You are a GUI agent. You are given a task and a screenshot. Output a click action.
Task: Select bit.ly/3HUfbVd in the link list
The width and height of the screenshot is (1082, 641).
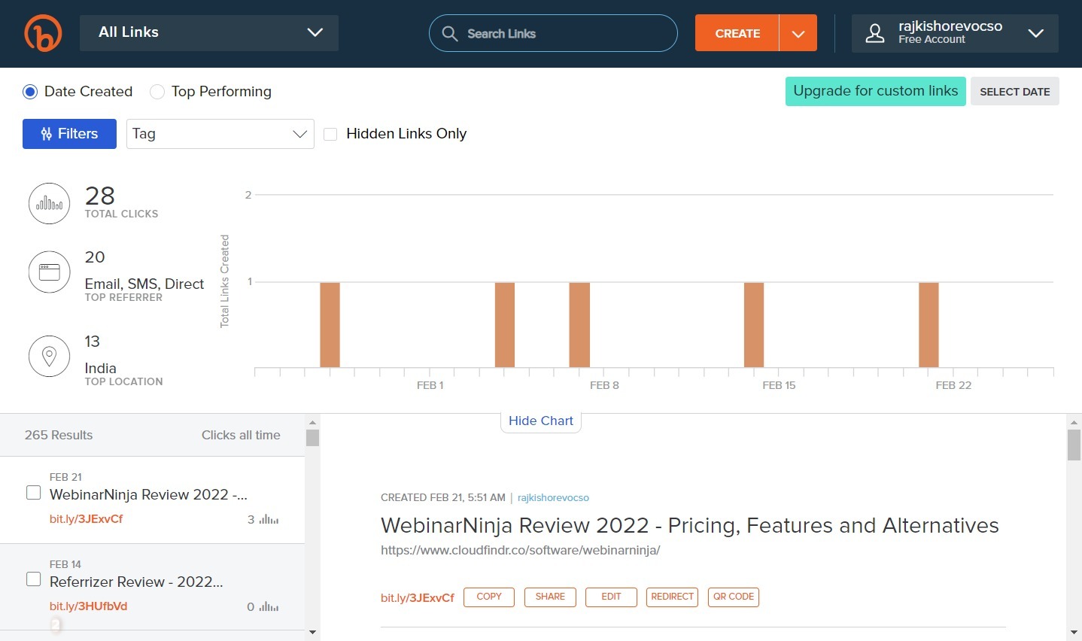click(88, 606)
